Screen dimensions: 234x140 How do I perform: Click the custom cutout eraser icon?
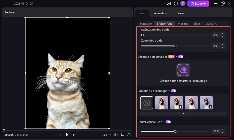(183, 70)
